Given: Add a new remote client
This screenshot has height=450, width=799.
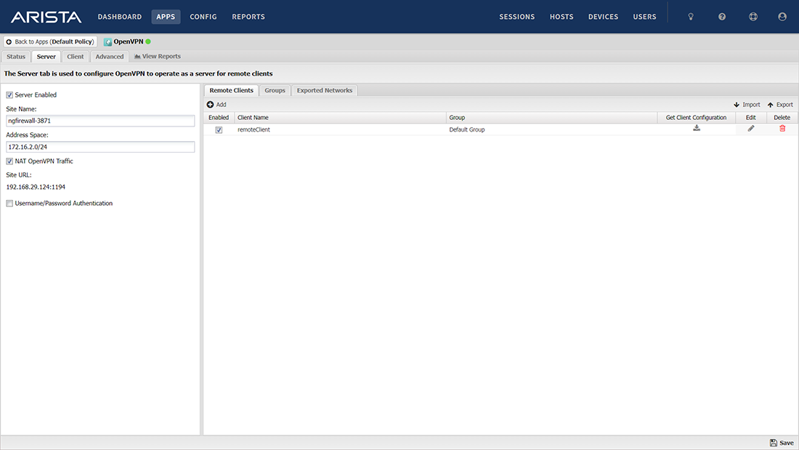Looking at the screenshot, I should (x=216, y=105).
